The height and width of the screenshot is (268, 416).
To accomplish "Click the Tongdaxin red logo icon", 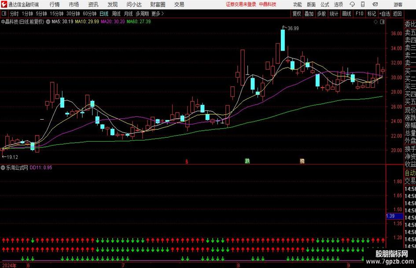I will 4,4.
